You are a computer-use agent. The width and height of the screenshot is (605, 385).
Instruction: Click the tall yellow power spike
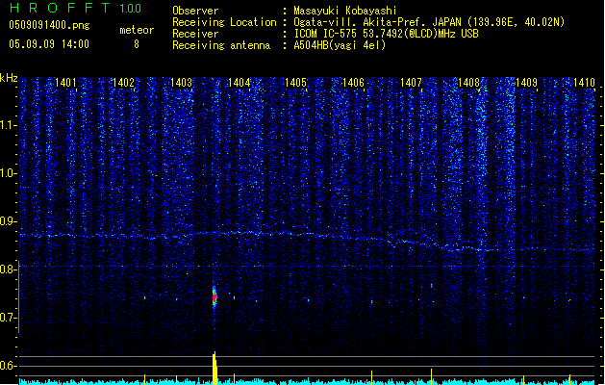pyautogui.click(x=214, y=368)
